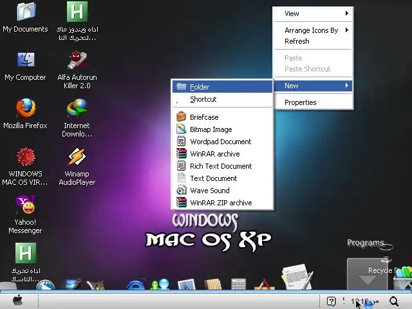Expand the View submenu

click(314, 14)
